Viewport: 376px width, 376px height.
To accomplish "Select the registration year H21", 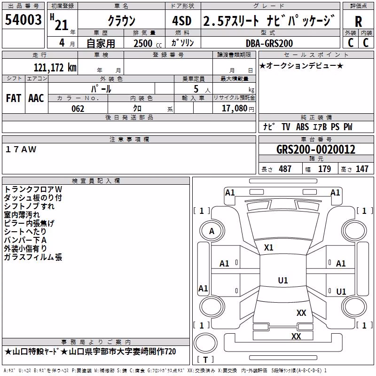I will point(60,23).
